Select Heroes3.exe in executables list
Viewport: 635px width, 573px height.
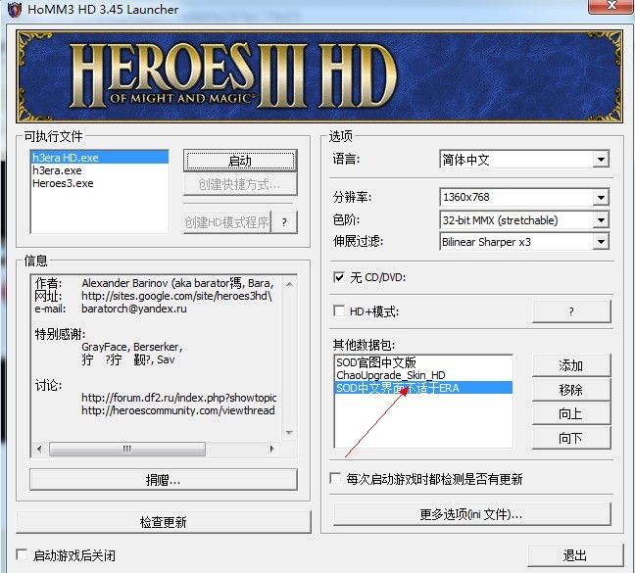pos(100,183)
